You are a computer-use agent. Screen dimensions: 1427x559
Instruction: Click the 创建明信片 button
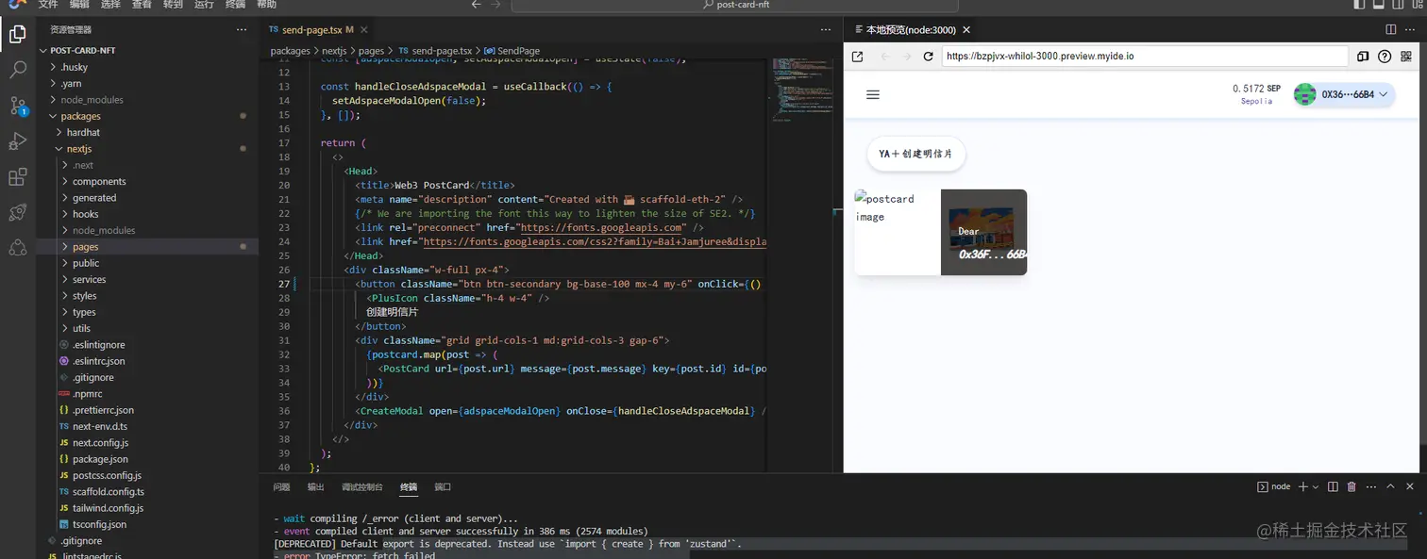click(x=915, y=154)
